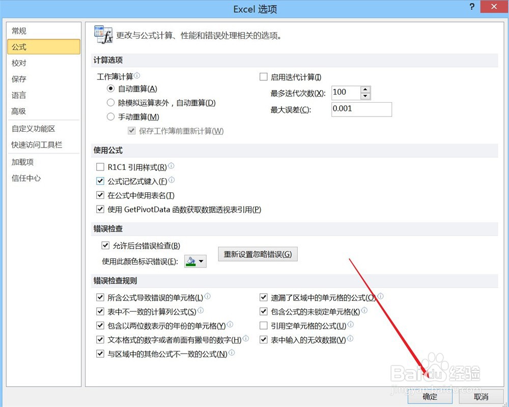This screenshot has height=407, width=509.
Task: Uncheck 公式记忆式键入 checkbox
Action: tap(100, 181)
